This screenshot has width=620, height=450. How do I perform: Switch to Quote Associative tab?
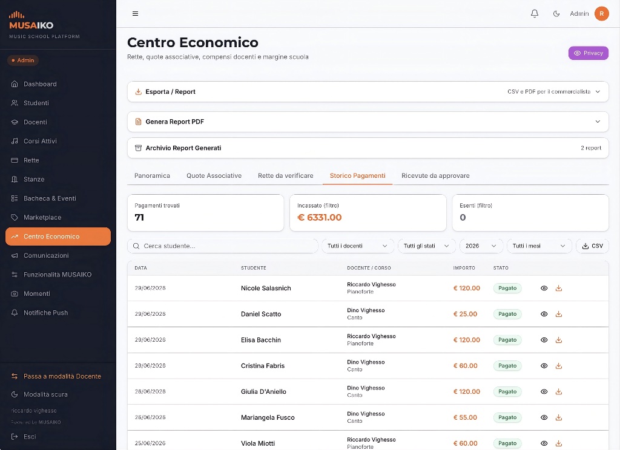click(x=214, y=175)
